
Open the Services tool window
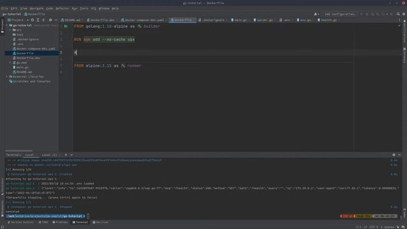(x=100, y=223)
